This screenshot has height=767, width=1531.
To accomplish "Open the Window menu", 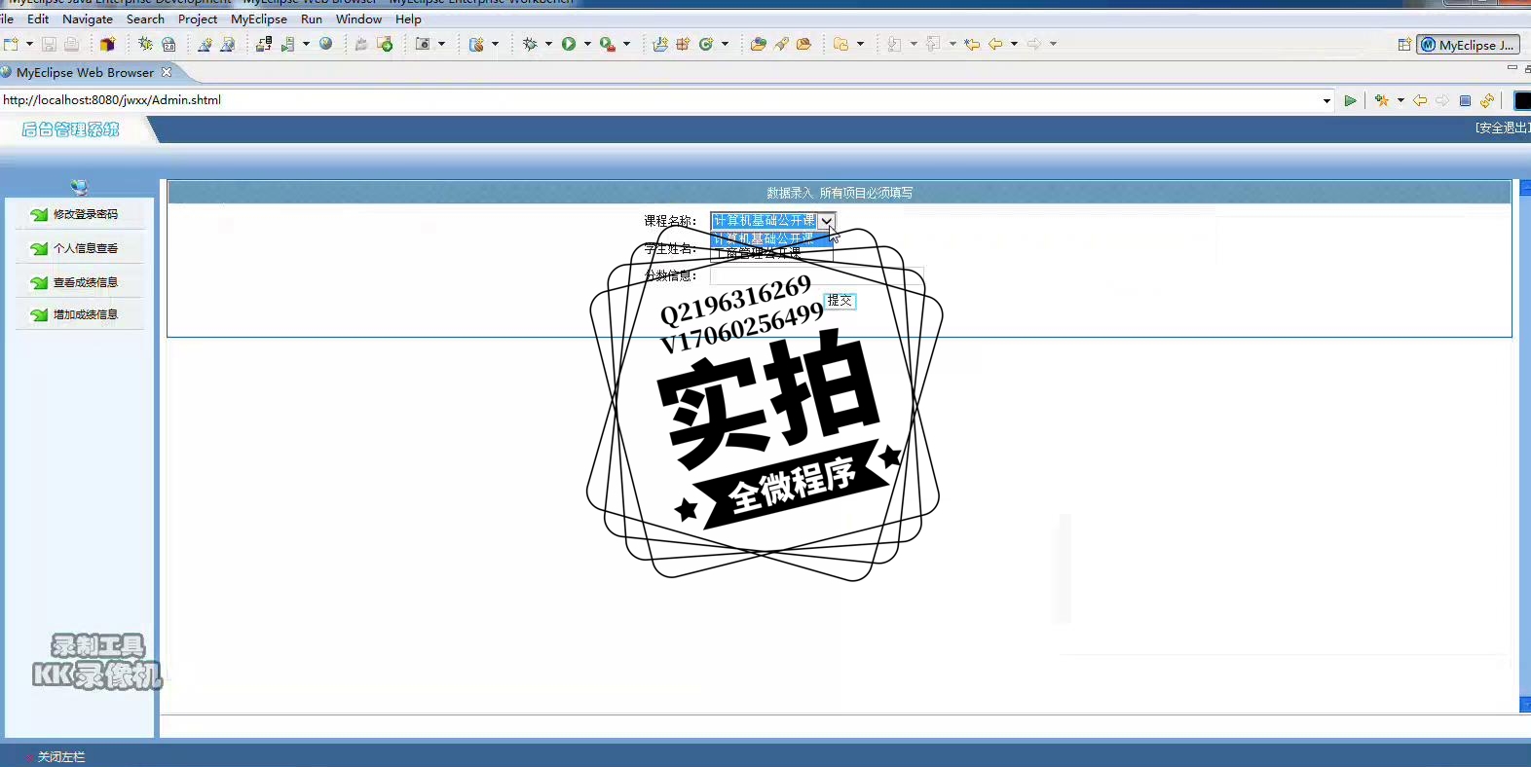I will (358, 18).
